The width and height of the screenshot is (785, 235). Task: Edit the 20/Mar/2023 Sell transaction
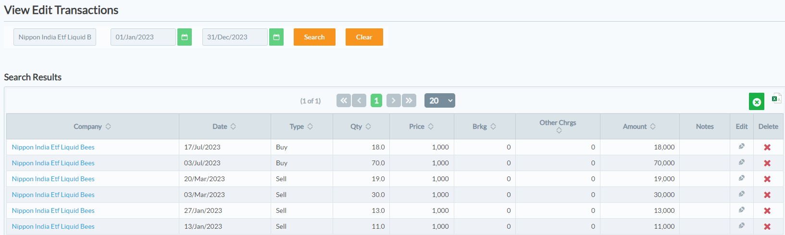coord(742,178)
